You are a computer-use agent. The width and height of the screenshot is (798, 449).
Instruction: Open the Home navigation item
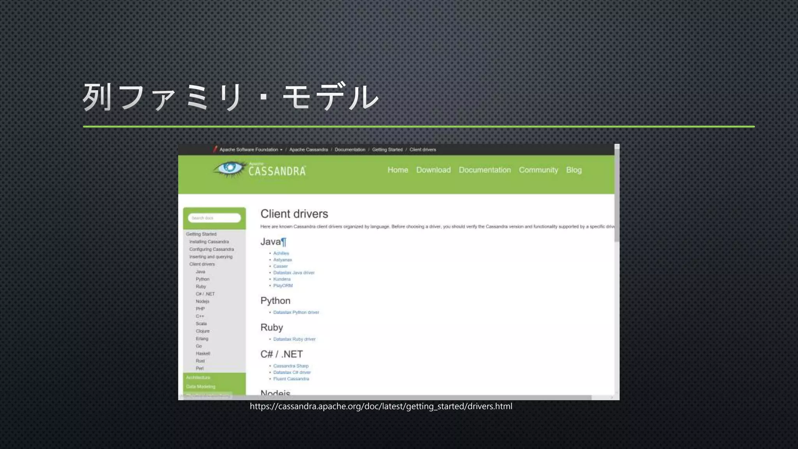(397, 170)
